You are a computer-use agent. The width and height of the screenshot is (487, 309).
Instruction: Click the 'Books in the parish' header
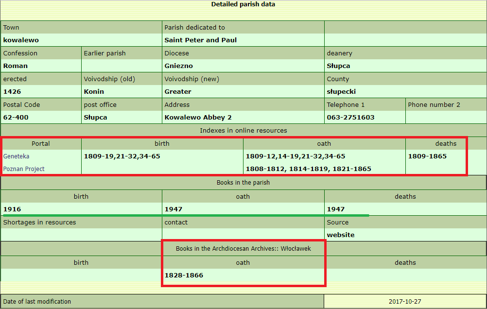[243, 183]
